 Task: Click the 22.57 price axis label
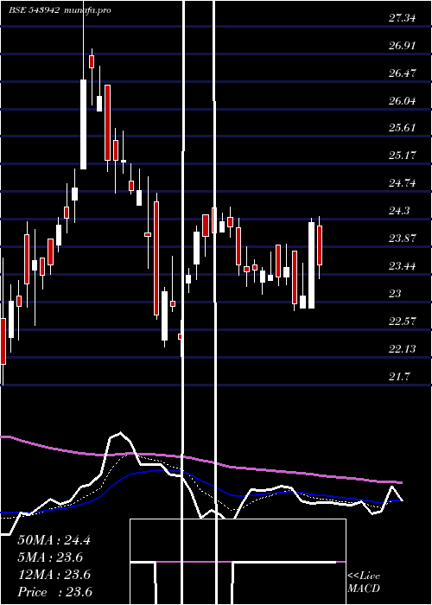[402, 321]
